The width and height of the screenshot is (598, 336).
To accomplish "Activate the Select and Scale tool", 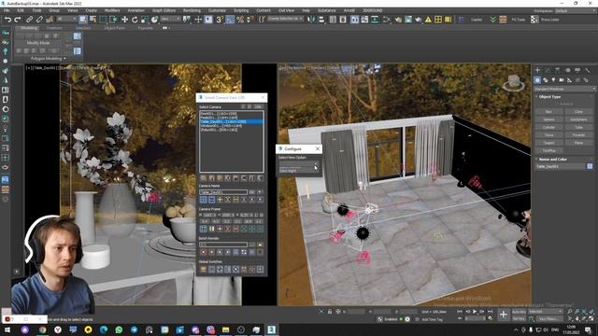I will 145,20.
